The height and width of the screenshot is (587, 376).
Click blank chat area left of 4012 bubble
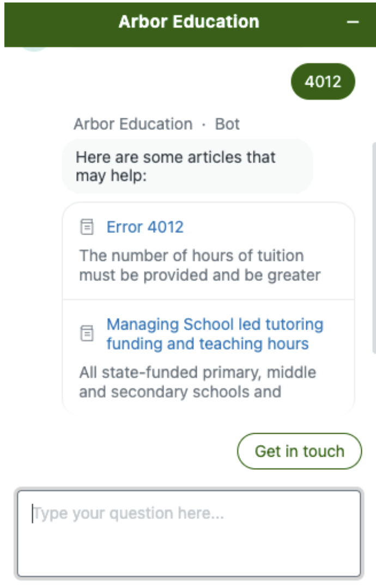tap(149, 82)
